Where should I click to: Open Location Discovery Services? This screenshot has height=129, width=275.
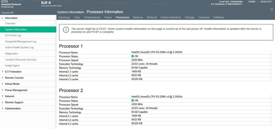coord(21,60)
